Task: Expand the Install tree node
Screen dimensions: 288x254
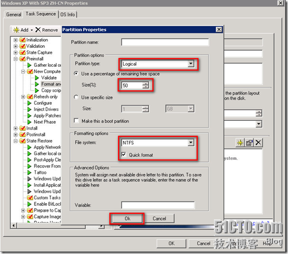Action: (16, 128)
